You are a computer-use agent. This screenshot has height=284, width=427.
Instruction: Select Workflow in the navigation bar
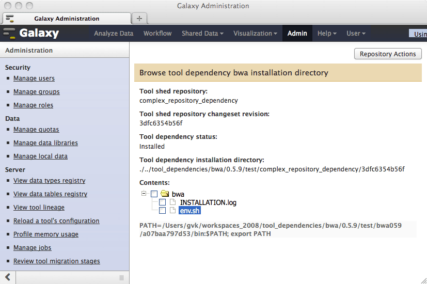[157, 34]
